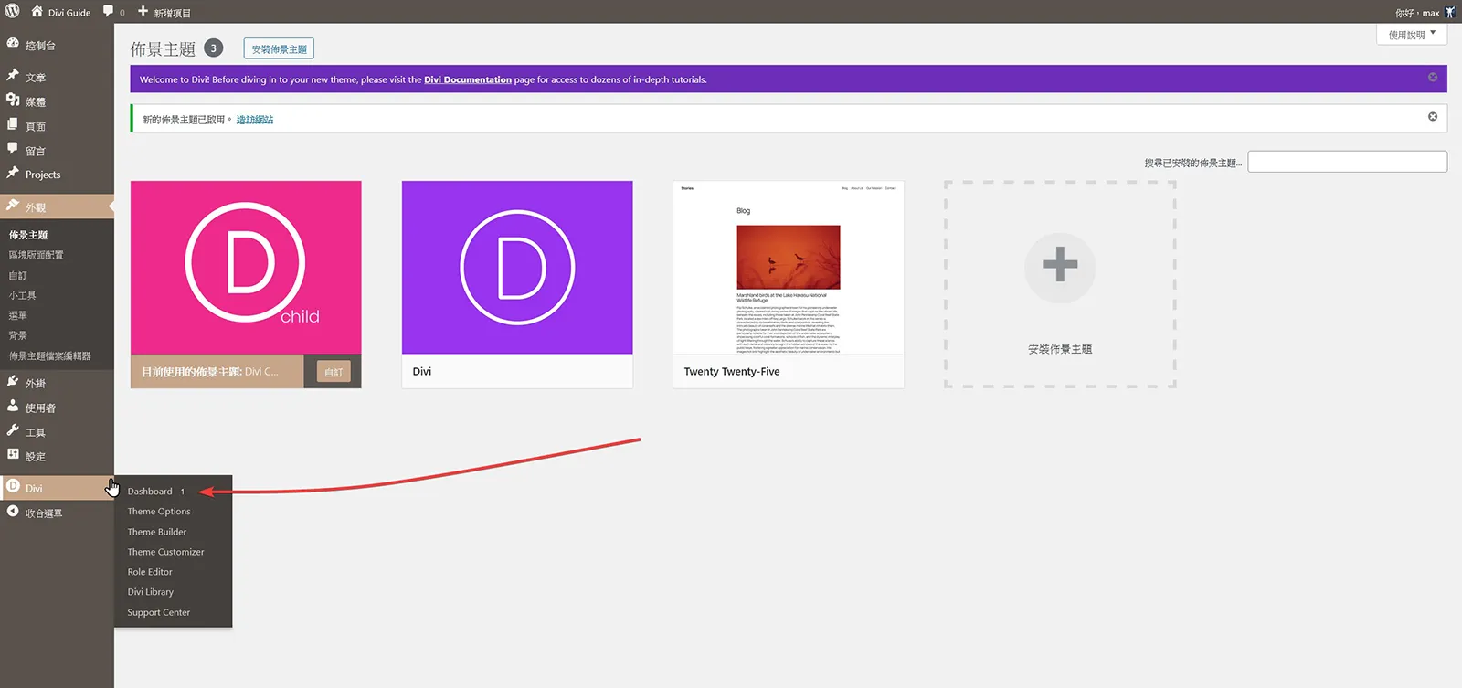The image size is (1462, 688).
Task: Open Role Editor in Divi submenu
Action: tap(150, 572)
